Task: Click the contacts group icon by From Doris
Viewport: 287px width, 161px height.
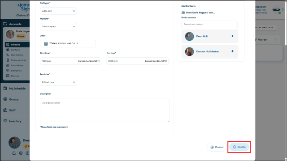Action: (183, 13)
